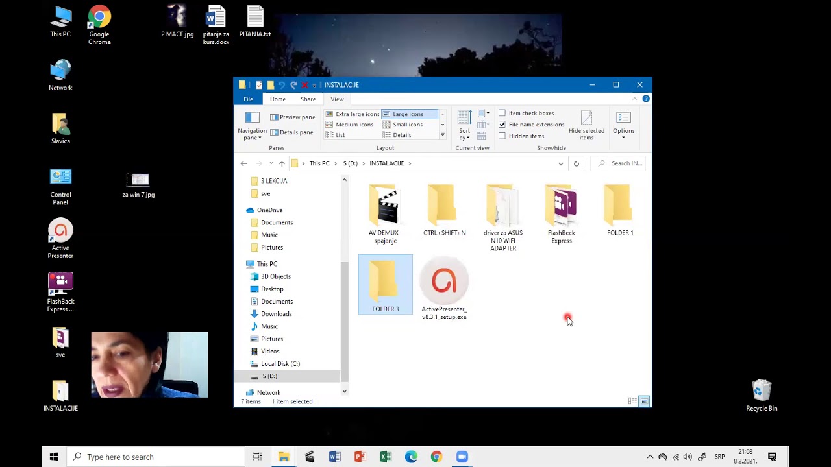Image resolution: width=831 pixels, height=467 pixels.
Task: Open Control Panel desktop icon
Action: 60,187
